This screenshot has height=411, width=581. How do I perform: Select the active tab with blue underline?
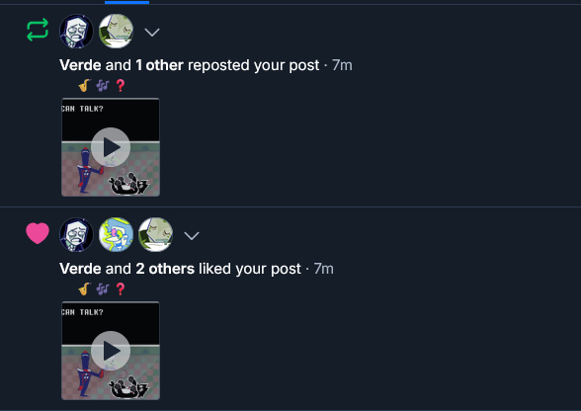pyautogui.click(x=126, y=2)
